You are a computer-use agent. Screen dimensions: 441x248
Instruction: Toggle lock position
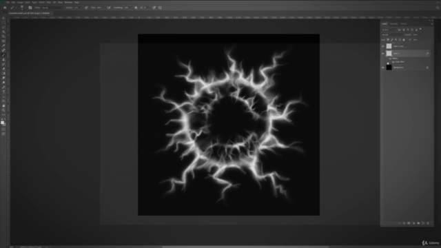tap(396, 40)
